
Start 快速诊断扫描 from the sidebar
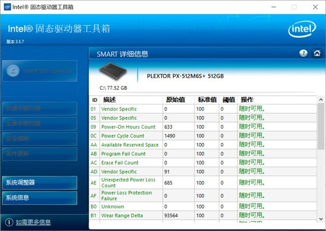39,109
